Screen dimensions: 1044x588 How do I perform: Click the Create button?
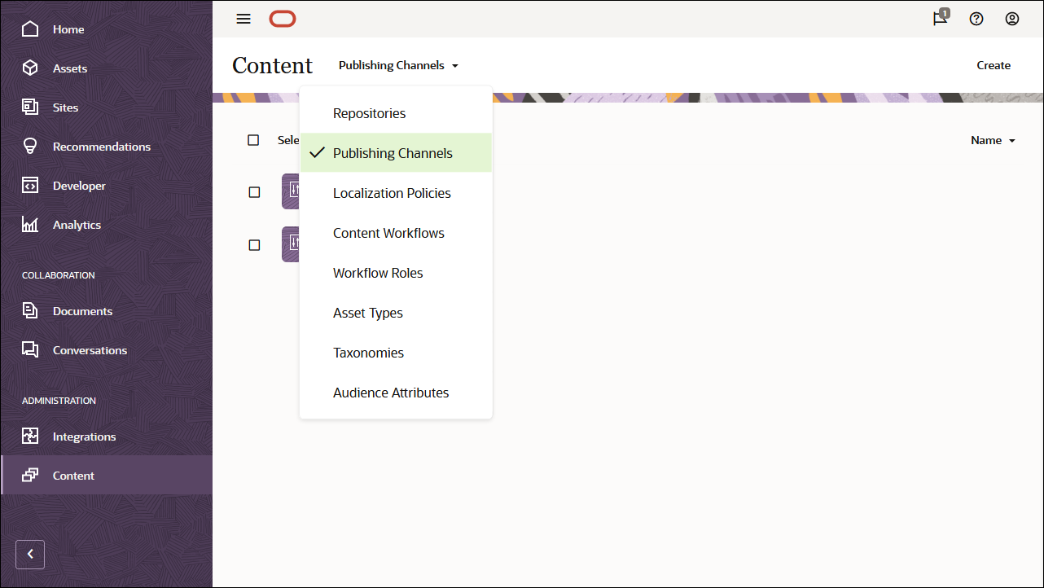click(994, 65)
